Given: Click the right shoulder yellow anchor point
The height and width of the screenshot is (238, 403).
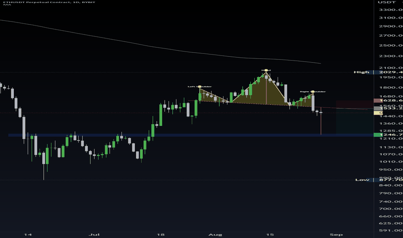Looking at the screenshot, I should click(313, 92).
